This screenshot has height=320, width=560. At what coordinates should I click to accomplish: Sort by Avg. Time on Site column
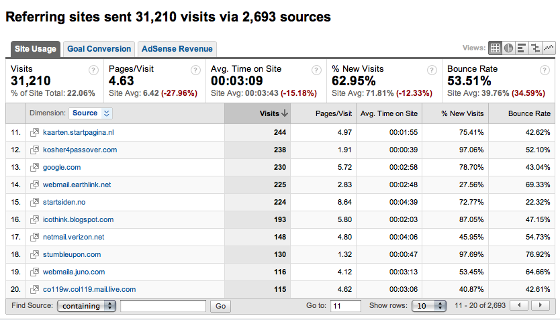point(389,113)
